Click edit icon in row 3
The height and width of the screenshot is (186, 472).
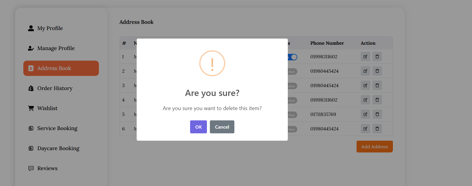pyautogui.click(x=365, y=85)
